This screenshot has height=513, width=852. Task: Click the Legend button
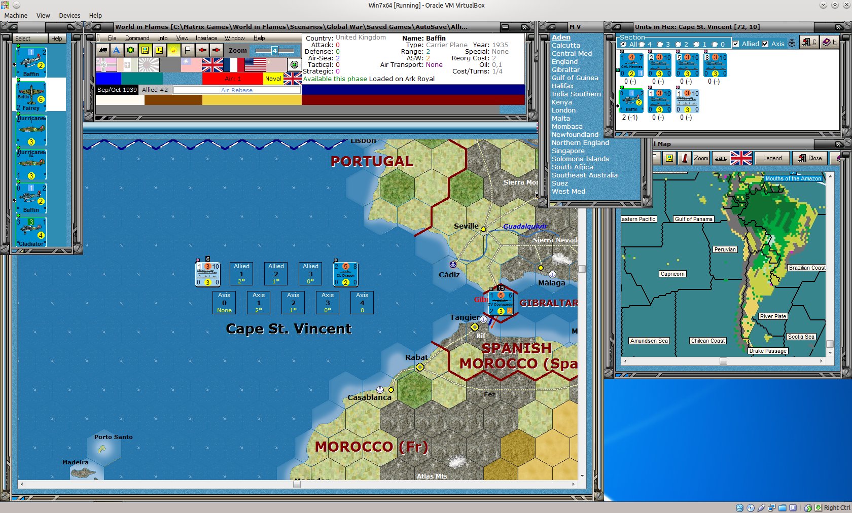(x=772, y=158)
